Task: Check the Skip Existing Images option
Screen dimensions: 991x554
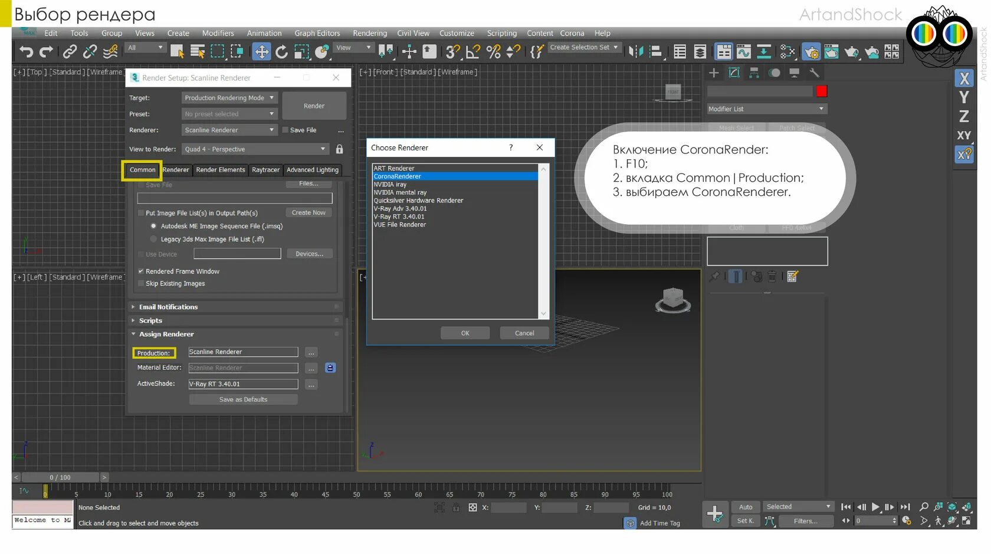Action: click(141, 284)
